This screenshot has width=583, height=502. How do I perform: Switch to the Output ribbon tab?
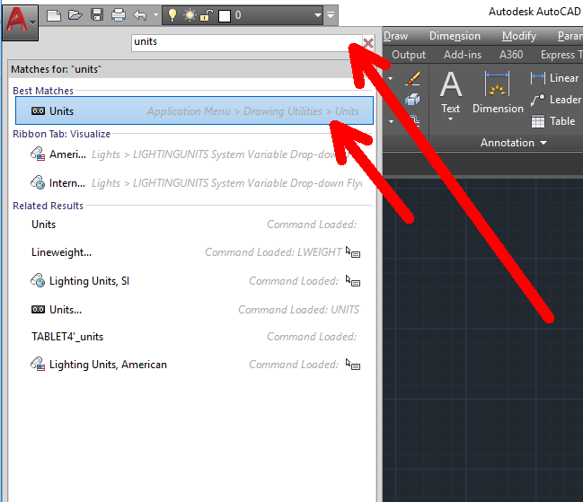pos(409,55)
